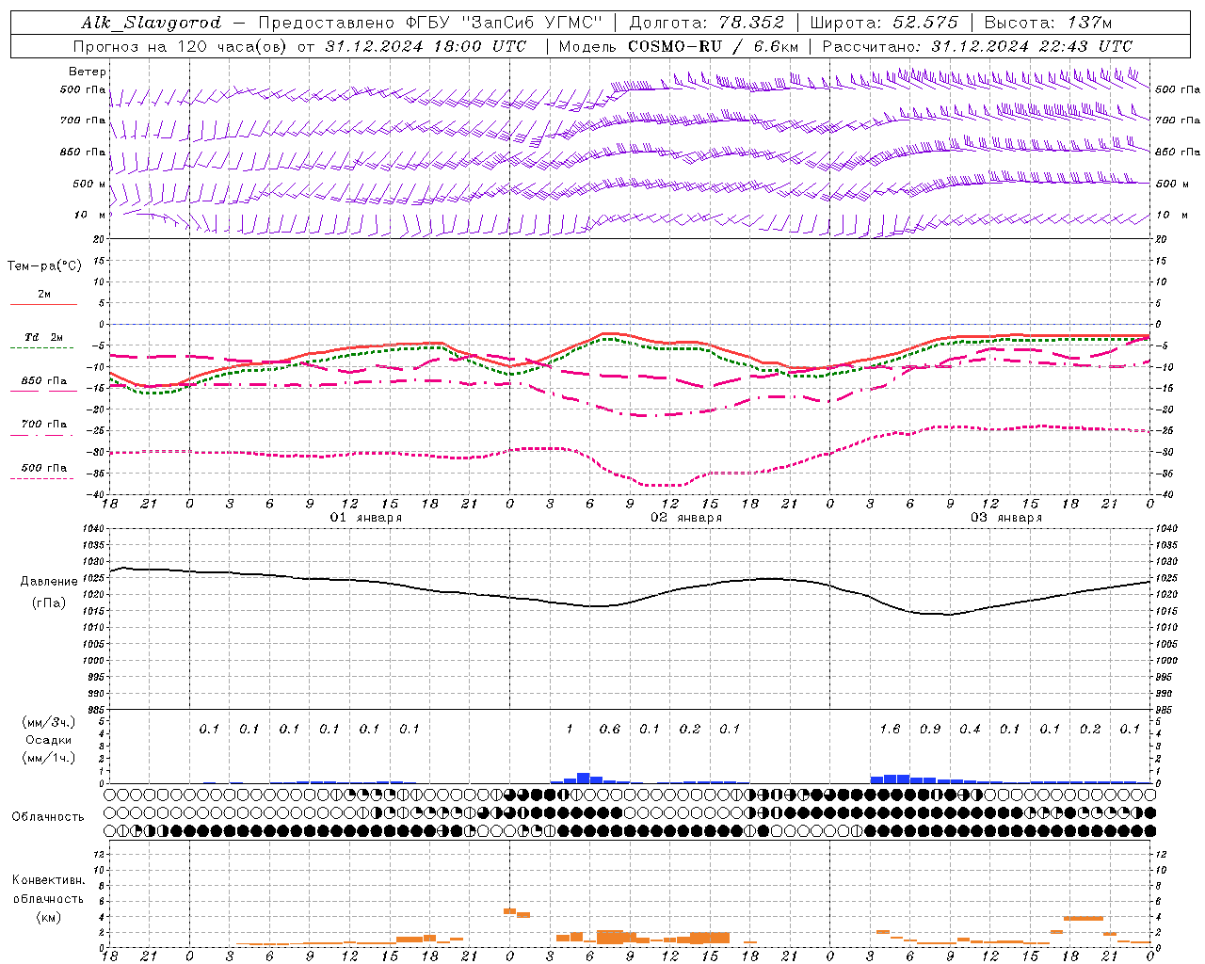Select the latitude value Широта: 52.575
Image resolution: width=1205 pixels, height=964 pixels.
click(x=884, y=23)
